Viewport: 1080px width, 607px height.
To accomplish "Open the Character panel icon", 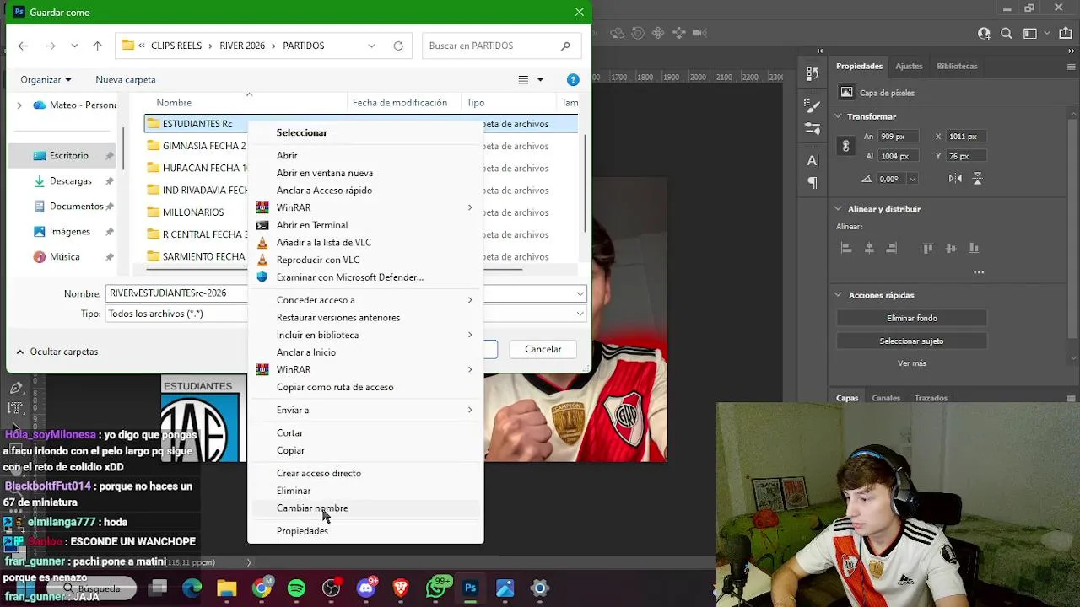I will pyautogui.click(x=813, y=160).
